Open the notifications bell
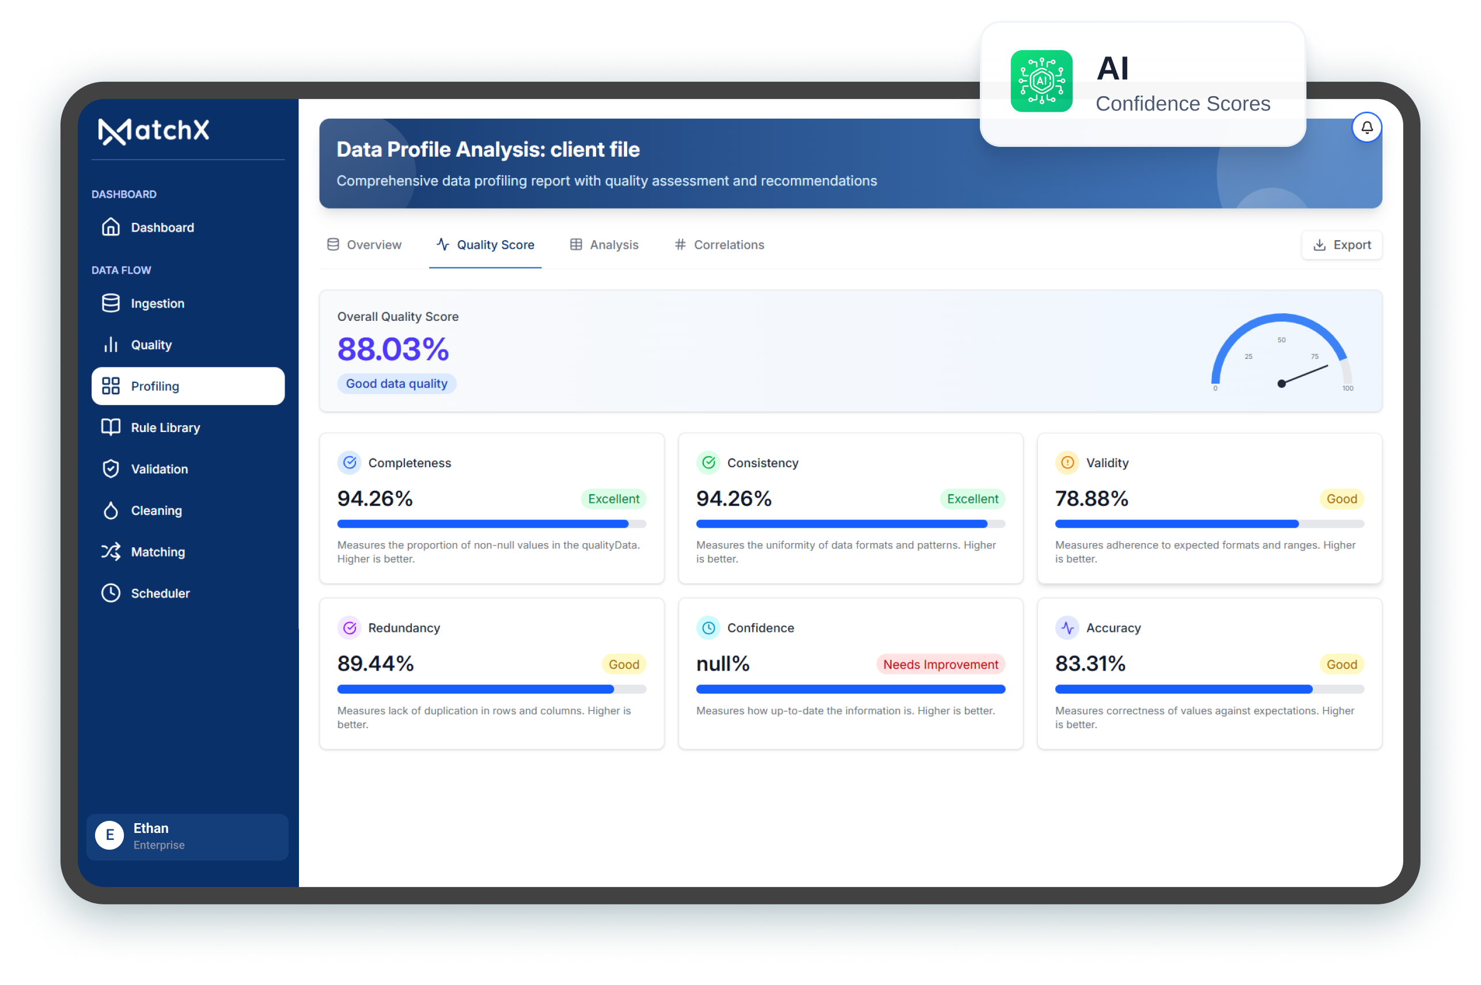This screenshot has height=985, width=1481. coord(1368,127)
